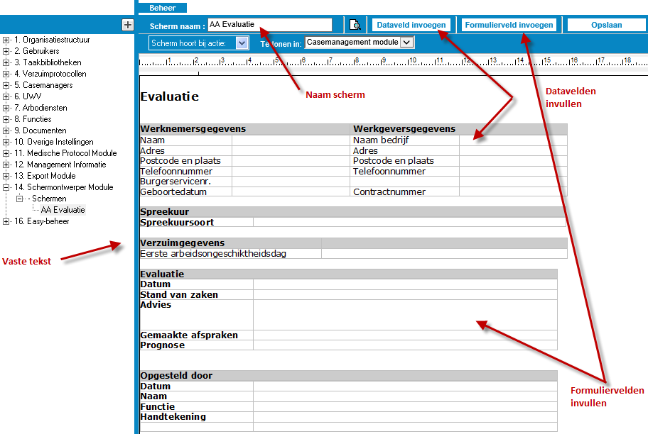Select the Beheer tab
This screenshot has height=434, width=648.
coord(163,8)
